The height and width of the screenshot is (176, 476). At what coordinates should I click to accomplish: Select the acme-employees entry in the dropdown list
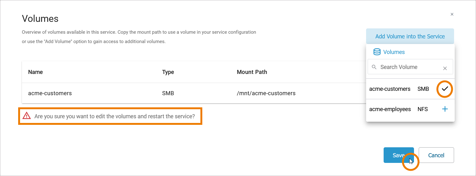pyautogui.click(x=390, y=109)
